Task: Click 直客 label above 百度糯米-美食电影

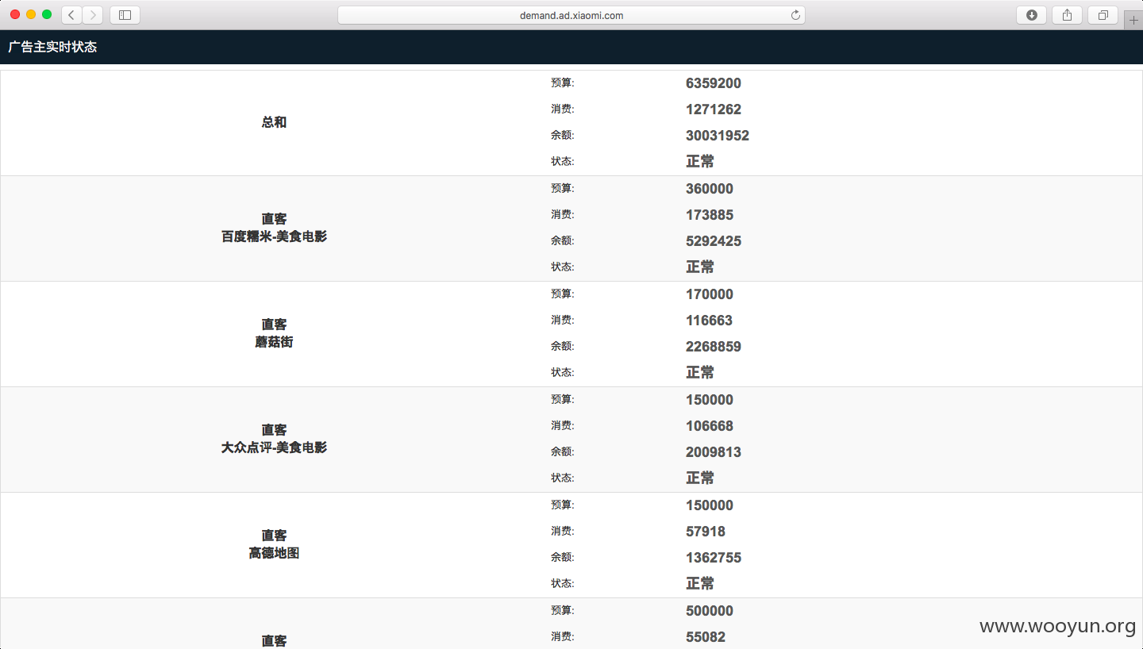Action: 274,219
